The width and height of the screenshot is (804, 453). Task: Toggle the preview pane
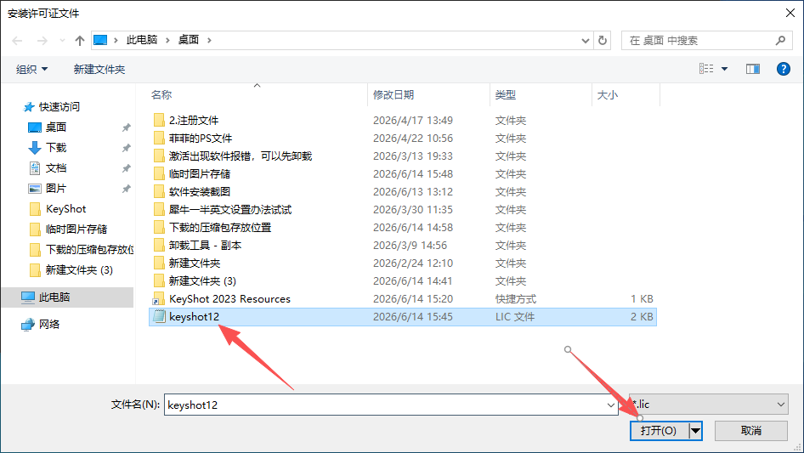(753, 69)
